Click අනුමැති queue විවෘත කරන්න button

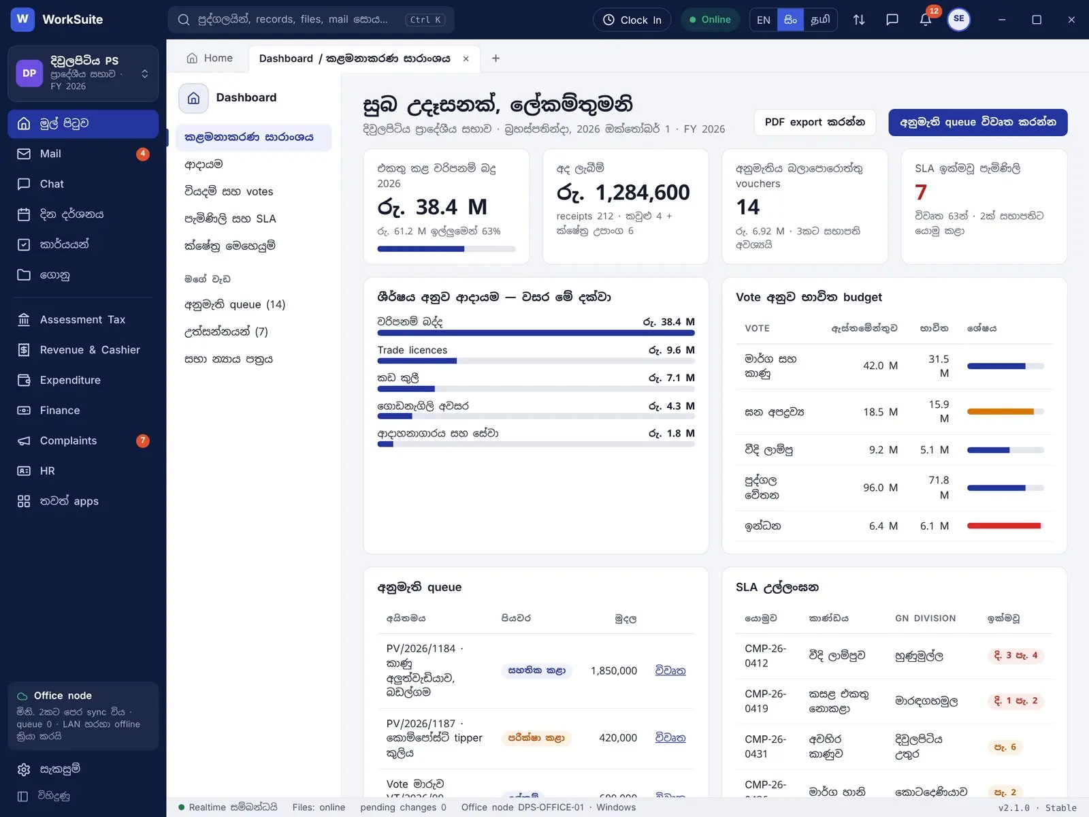point(978,123)
